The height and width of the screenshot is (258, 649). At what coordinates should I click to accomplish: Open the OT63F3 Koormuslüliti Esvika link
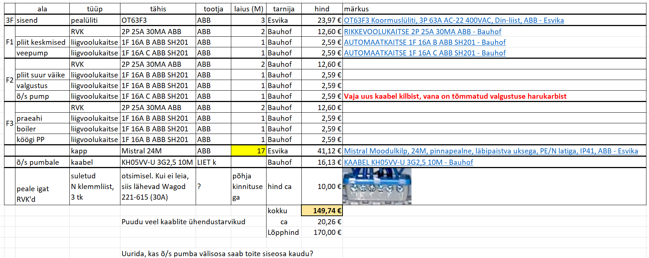pos(453,20)
